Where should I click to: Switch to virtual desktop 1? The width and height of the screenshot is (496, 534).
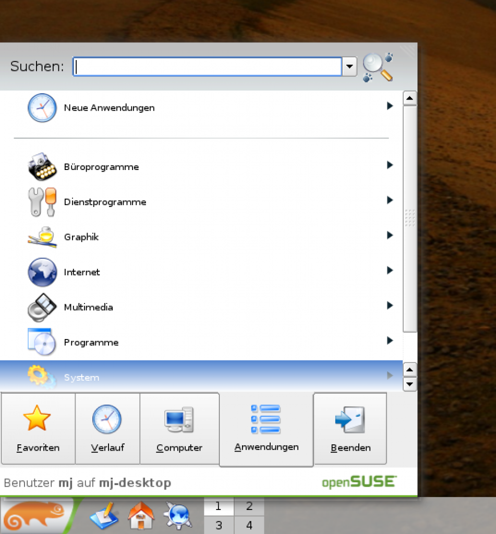pos(219,506)
